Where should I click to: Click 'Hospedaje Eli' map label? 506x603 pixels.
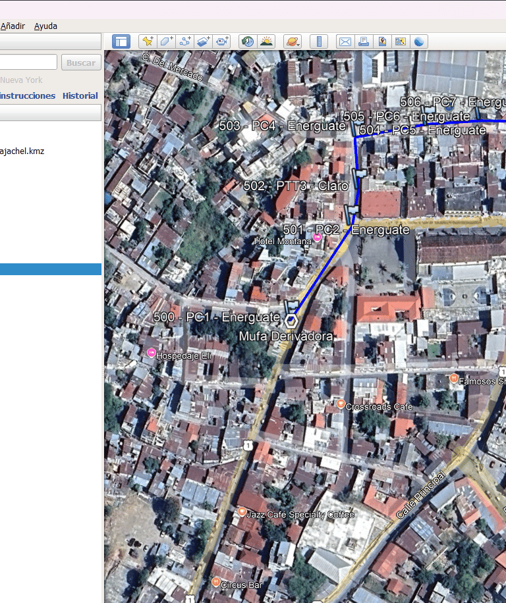(x=184, y=356)
